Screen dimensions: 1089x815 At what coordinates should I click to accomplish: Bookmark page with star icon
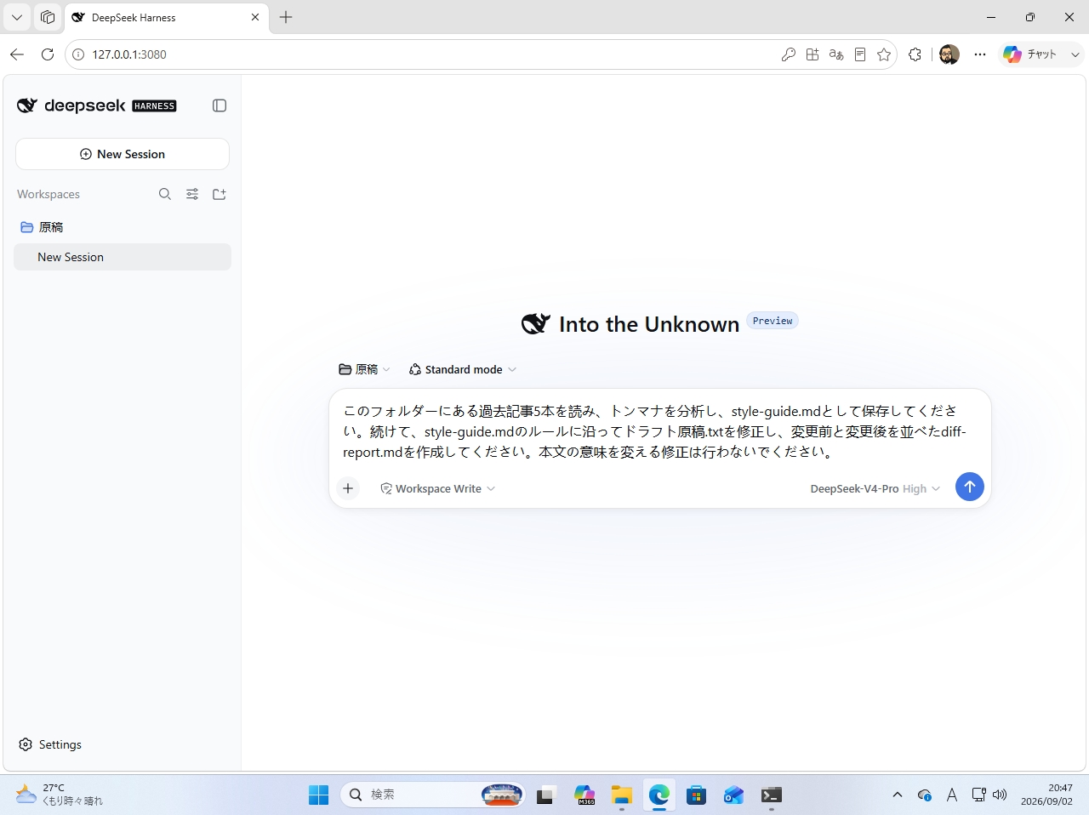[x=884, y=54]
